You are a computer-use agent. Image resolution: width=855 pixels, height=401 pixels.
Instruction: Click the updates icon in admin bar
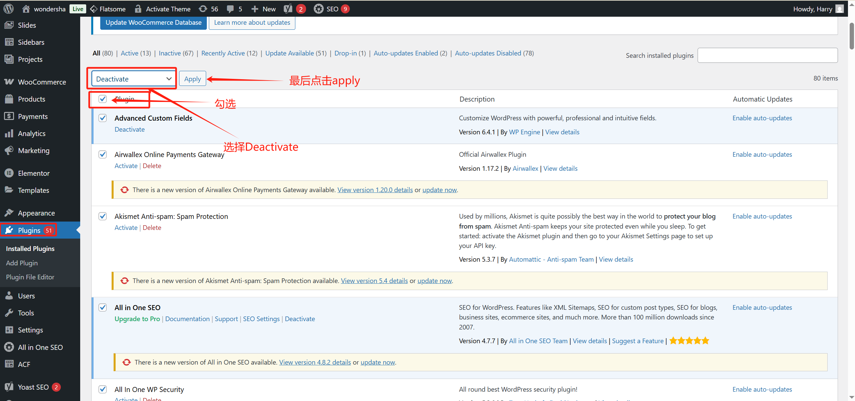pyautogui.click(x=203, y=9)
